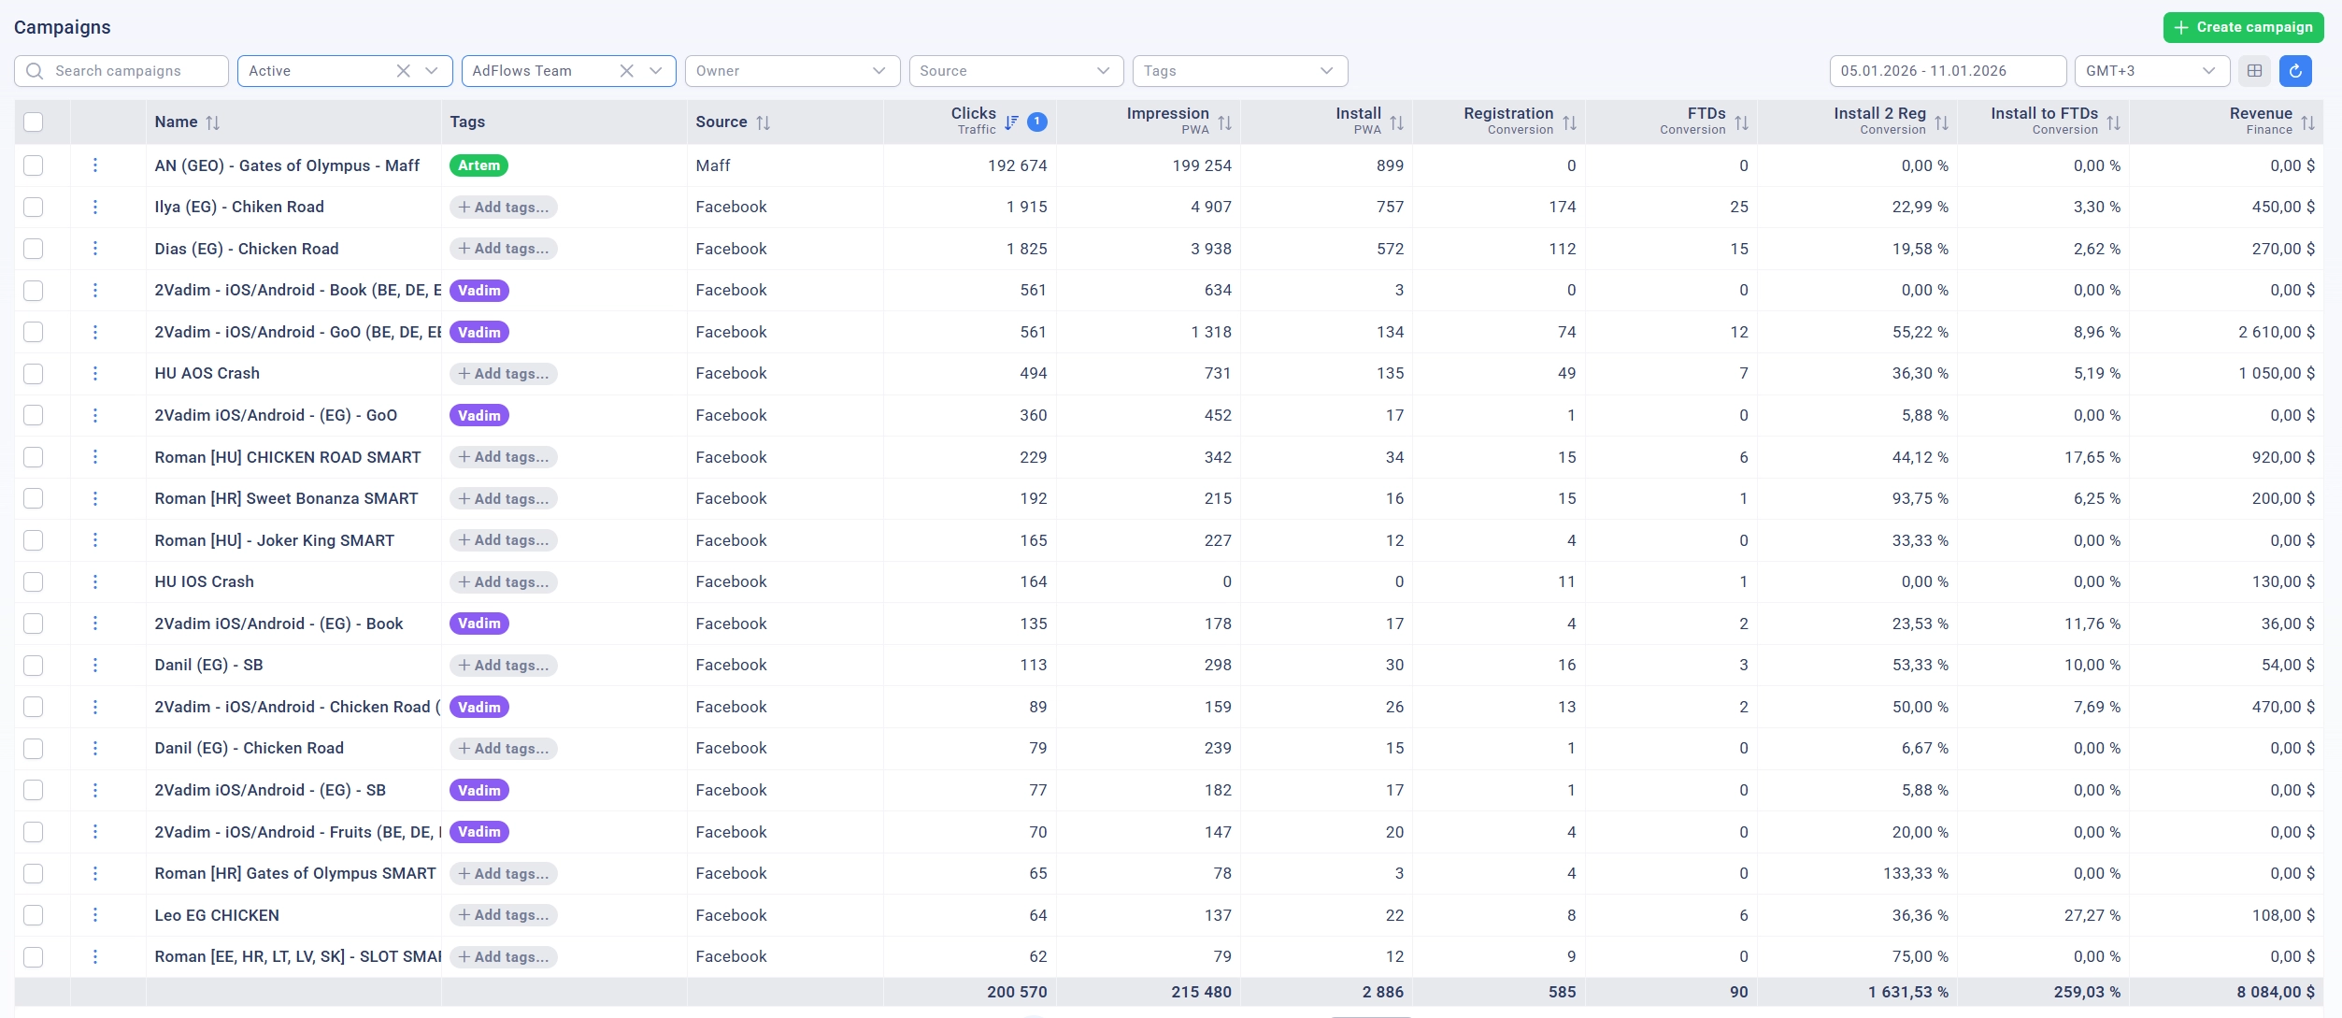Add tags to HU AOS Crash
2342x1018 pixels.
click(503, 374)
